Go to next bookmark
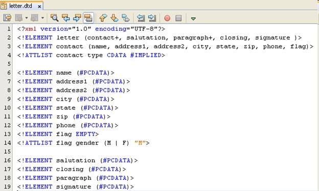 (x=115, y=18)
